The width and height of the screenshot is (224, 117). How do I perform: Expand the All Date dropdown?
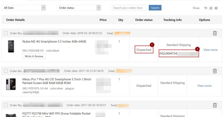(24, 8)
